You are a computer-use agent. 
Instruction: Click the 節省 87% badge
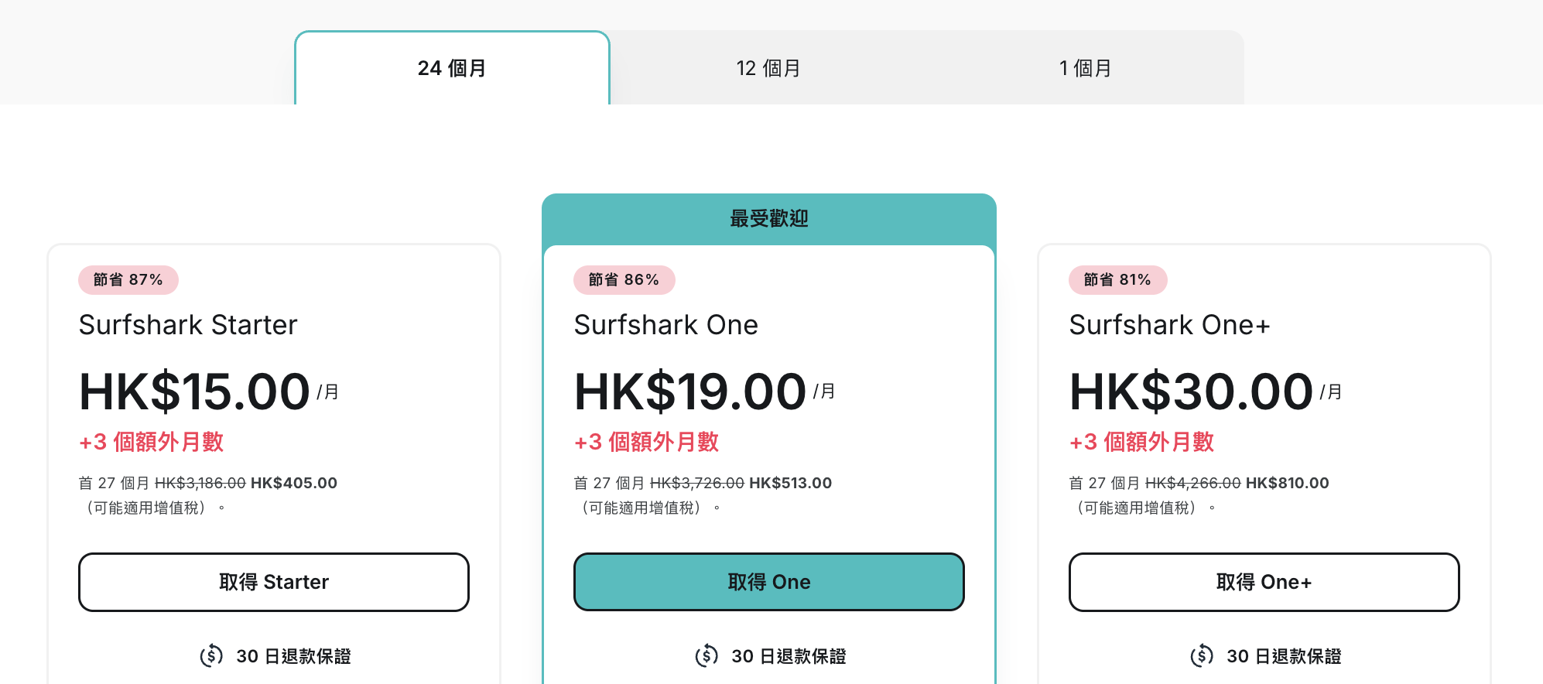coord(128,280)
